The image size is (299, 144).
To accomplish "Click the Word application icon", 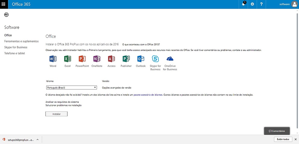I will (53, 59).
